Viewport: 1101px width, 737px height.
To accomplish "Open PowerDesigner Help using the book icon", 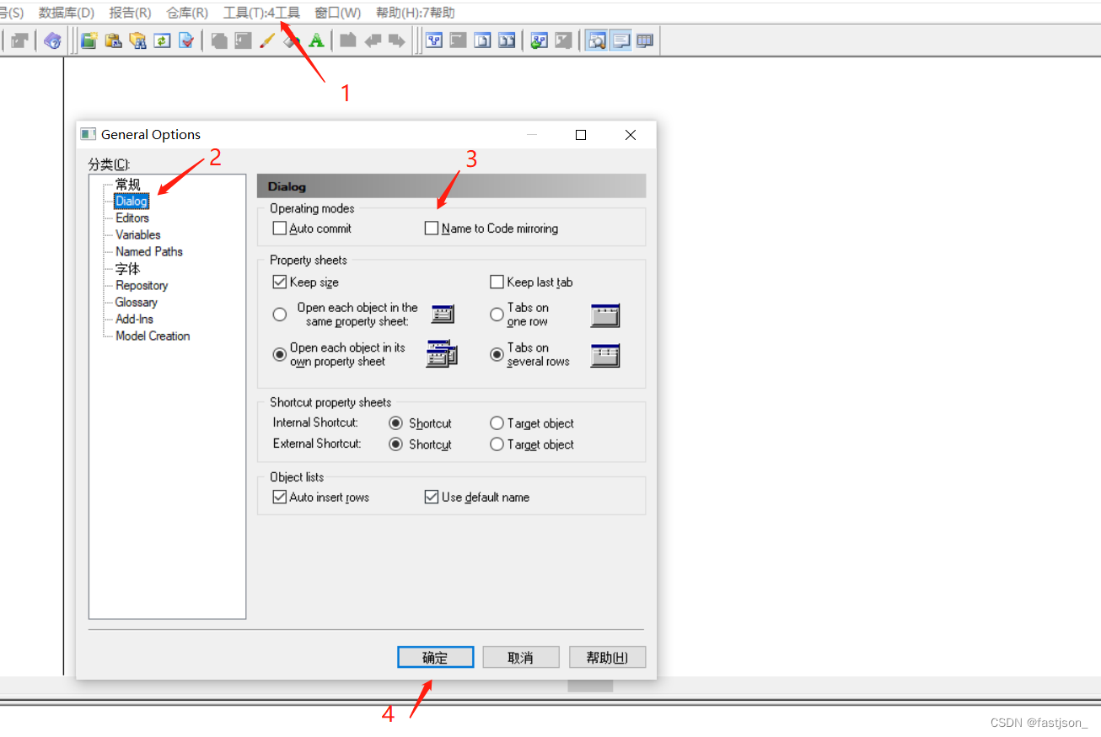I will 52,40.
